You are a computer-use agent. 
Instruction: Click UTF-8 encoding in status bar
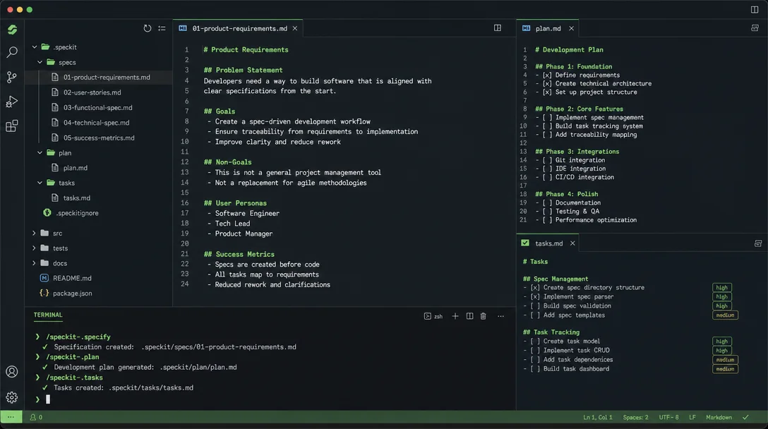(x=668, y=417)
